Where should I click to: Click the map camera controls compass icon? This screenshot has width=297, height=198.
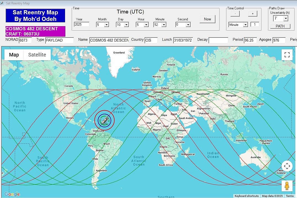click(287, 166)
